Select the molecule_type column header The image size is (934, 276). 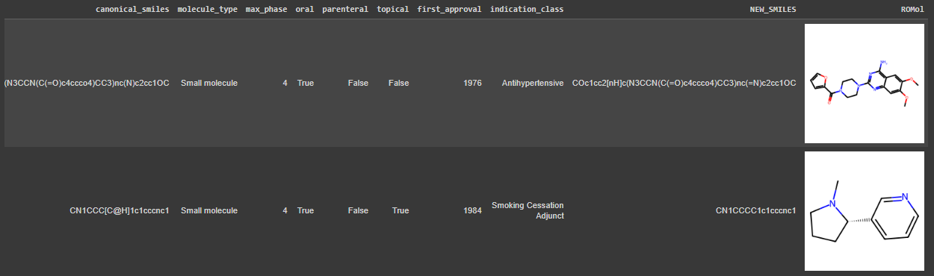[209, 9]
